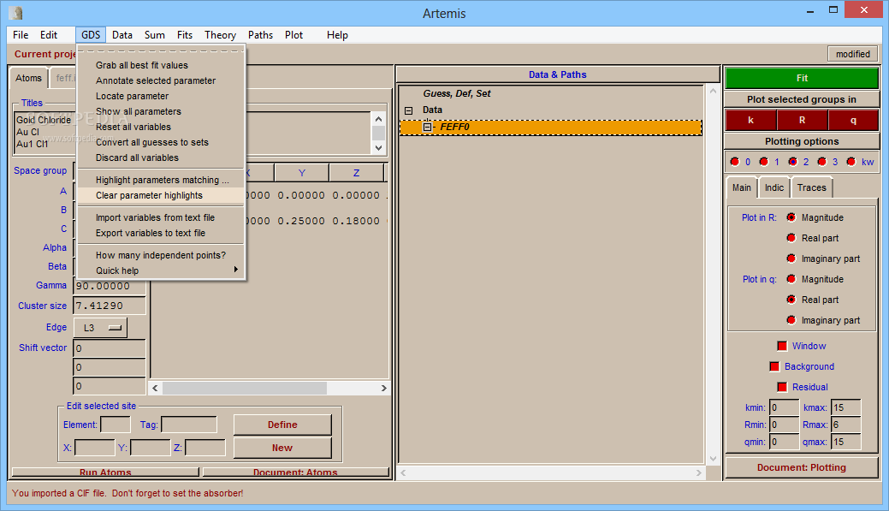Choose Highlight parameters matching
The image size is (889, 511).
point(161,180)
